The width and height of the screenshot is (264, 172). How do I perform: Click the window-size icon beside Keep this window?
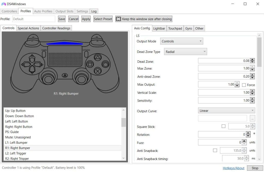coord(118,19)
